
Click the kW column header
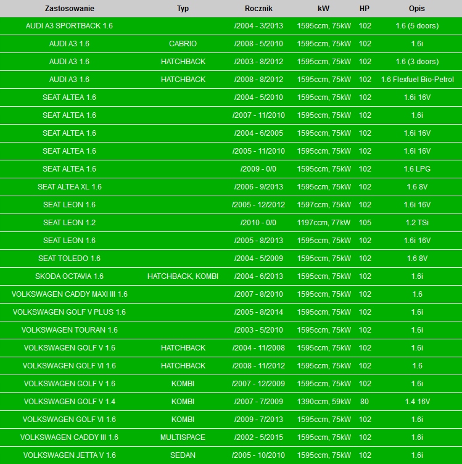(x=323, y=9)
